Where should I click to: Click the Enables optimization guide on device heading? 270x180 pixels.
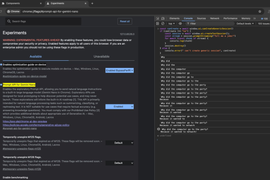(x=24, y=65)
